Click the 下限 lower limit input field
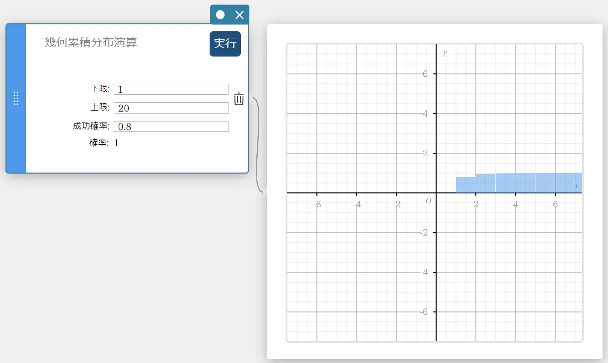 tap(171, 89)
